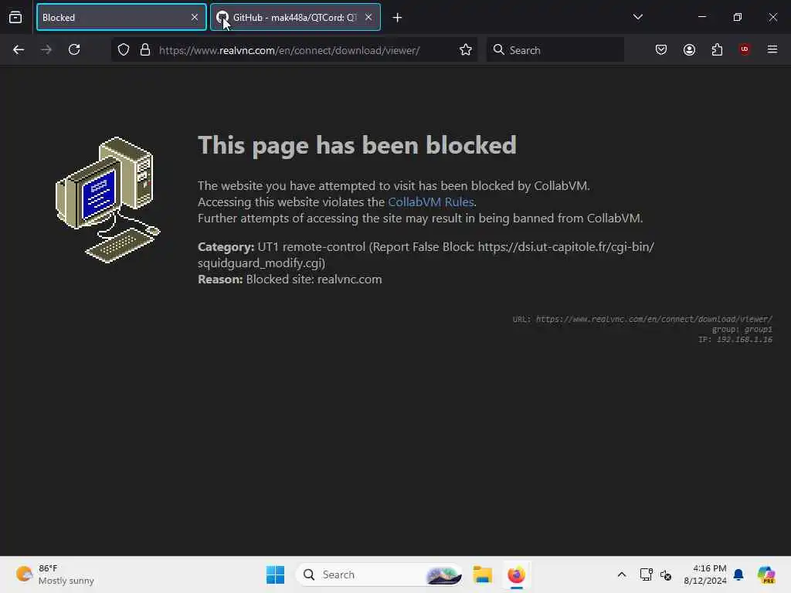Image resolution: width=791 pixels, height=593 pixels.
Task: Open Firefox account icon
Action: click(689, 50)
